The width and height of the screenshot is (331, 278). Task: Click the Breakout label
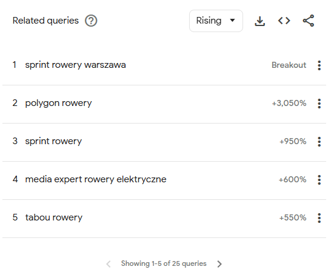pos(289,65)
